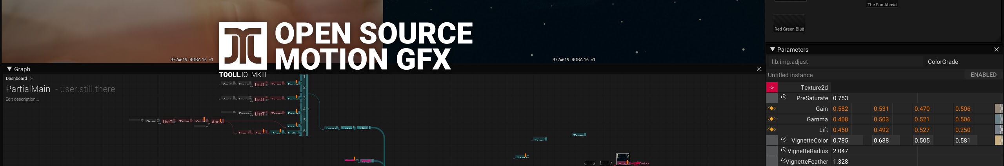Viewport: 1004px width, 166px height.
Task: Select the 0us node in the graph
Action: pyautogui.click(x=364, y=128)
